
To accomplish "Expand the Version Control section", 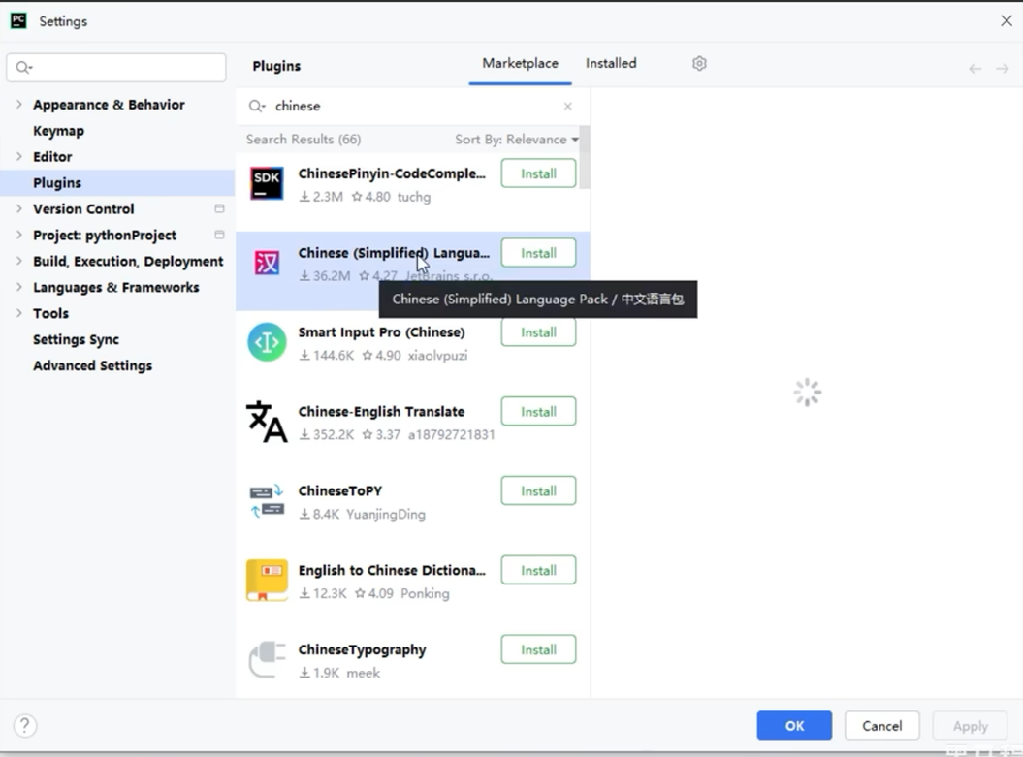I will coord(19,208).
